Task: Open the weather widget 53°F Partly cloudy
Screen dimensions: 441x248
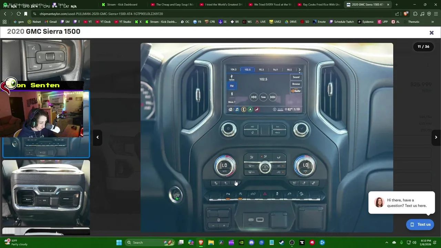Action: pyautogui.click(x=16, y=242)
